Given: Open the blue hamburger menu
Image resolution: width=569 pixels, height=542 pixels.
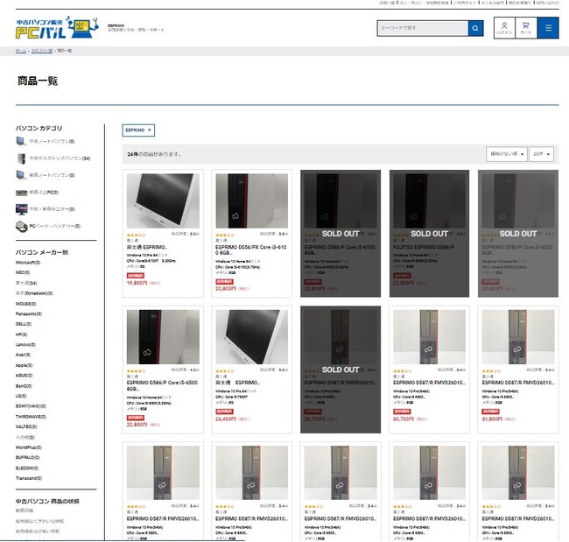Looking at the screenshot, I should click(549, 28).
